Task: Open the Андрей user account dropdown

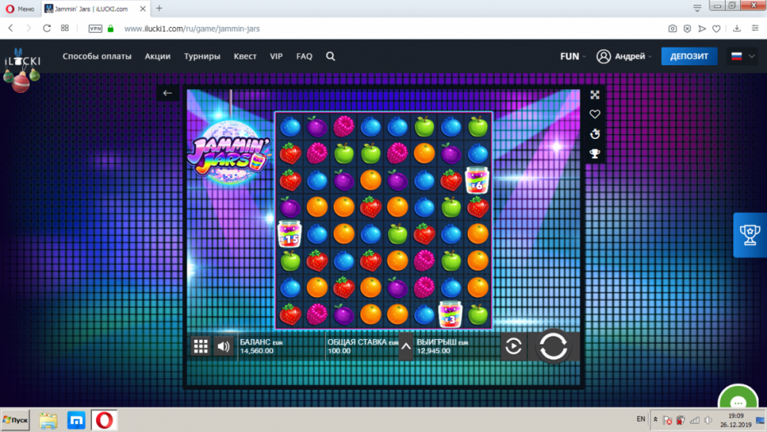Action: tap(624, 56)
